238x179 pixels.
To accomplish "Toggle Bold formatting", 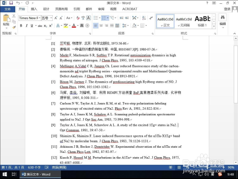I will tap(21, 26).
